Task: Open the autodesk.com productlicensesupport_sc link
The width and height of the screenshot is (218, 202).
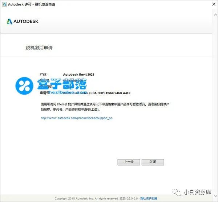Action: click(x=77, y=118)
